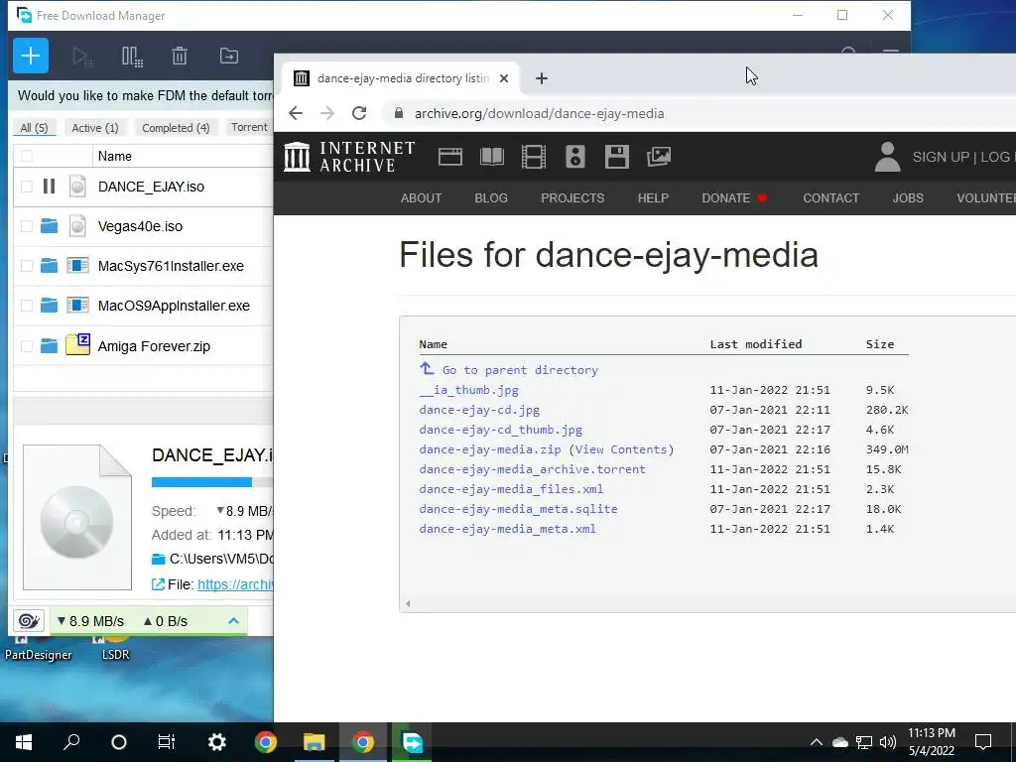This screenshot has height=762, width=1016.
Task: Open the download file URL link
Action: tap(235, 584)
